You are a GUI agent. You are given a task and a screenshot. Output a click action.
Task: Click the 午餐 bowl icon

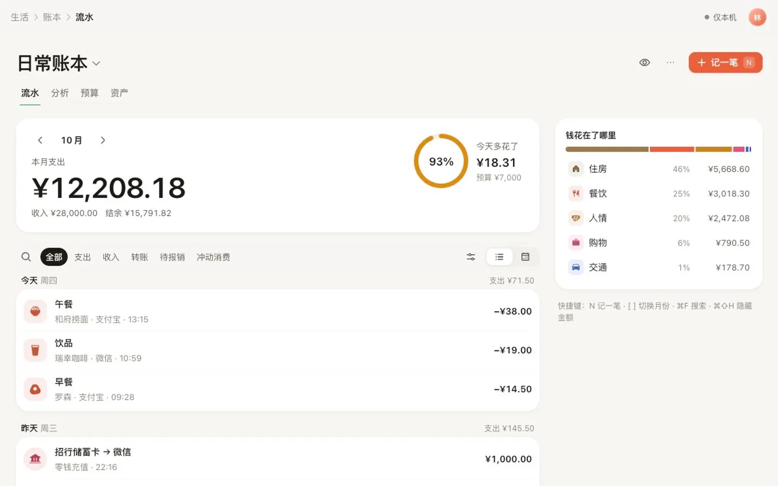pos(35,311)
